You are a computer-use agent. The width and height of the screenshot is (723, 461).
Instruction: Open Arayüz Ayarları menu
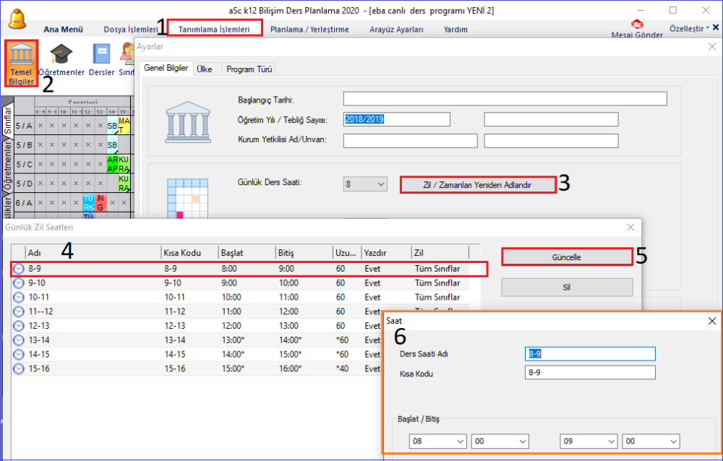click(x=396, y=30)
